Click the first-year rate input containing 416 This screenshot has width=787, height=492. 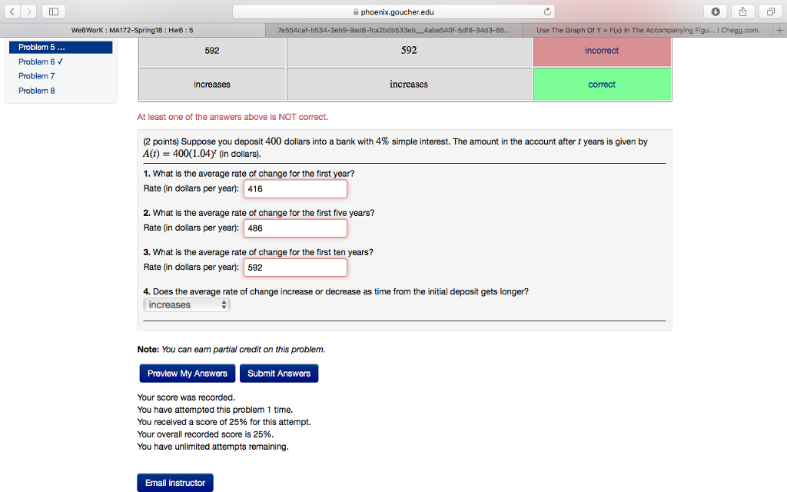tap(294, 188)
